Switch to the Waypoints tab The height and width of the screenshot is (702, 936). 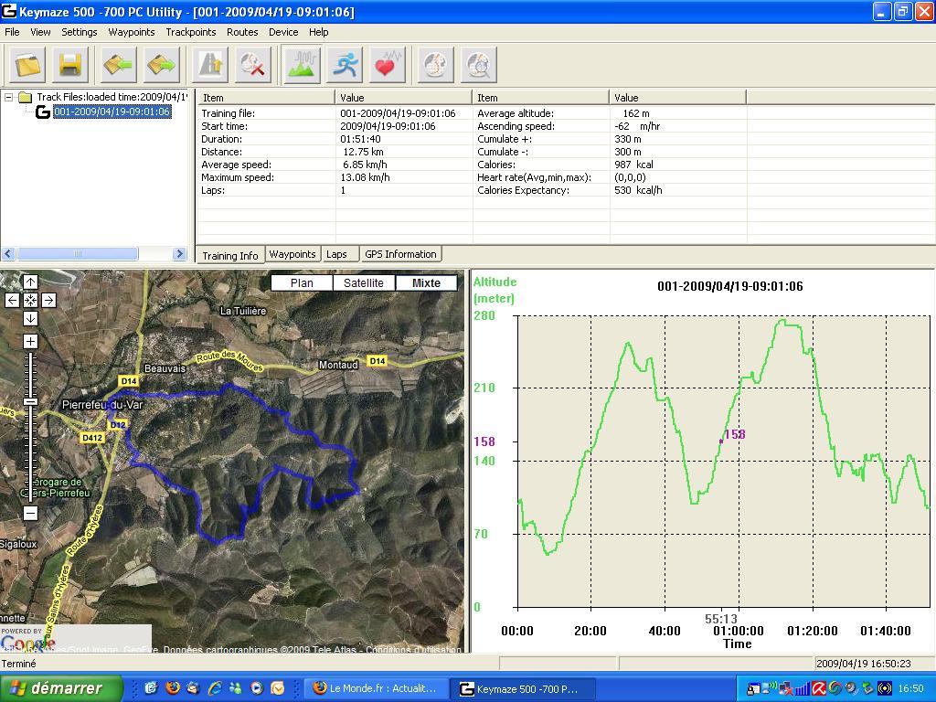[x=292, y=254]
